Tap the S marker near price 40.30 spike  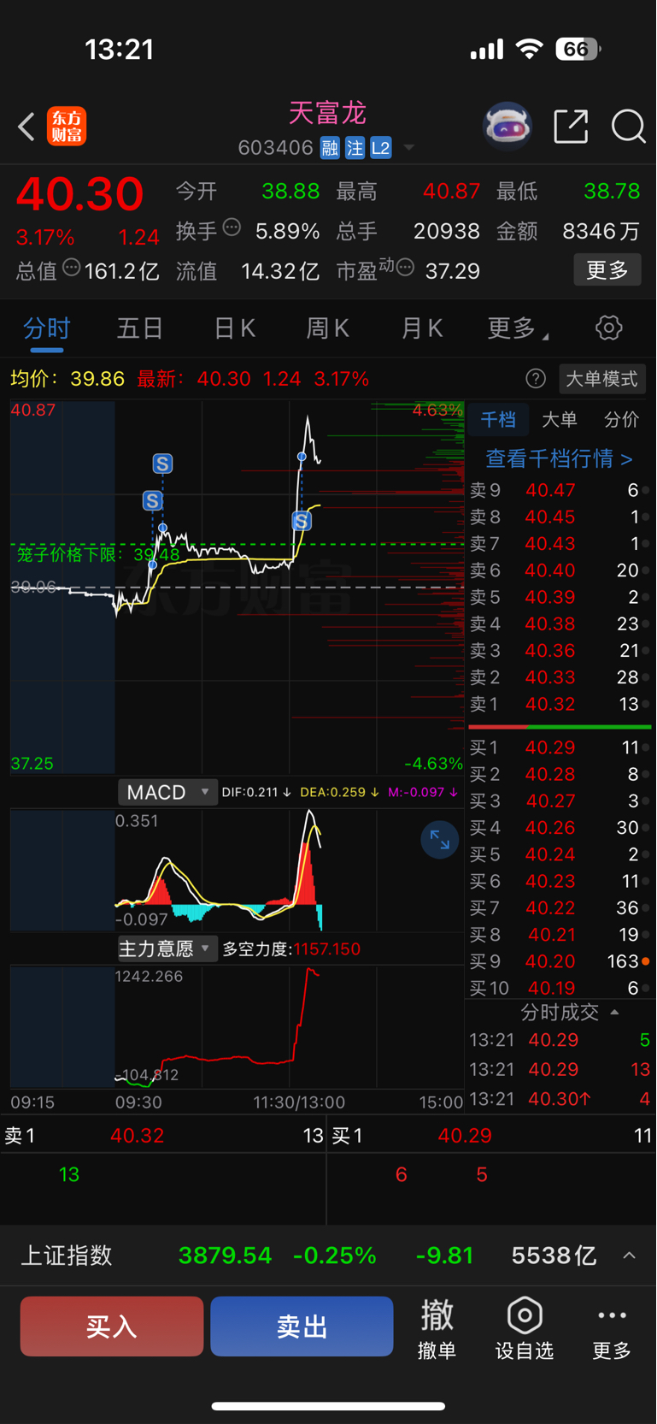[301, 521]
